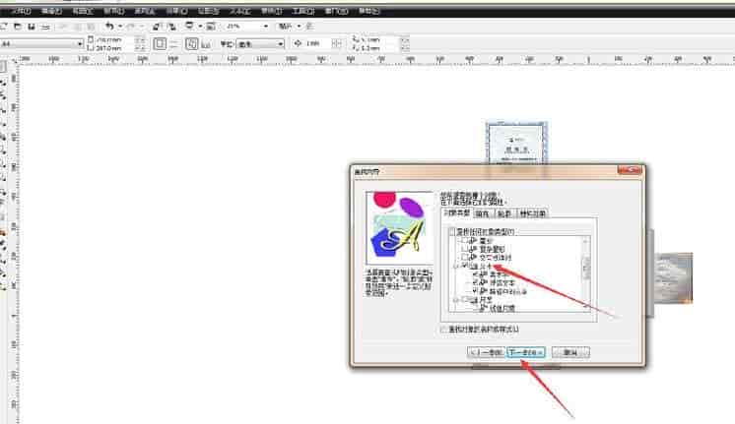735x424 pixels.
Task: Open the A4 page size dropdown
Action: tap(79, 44)
